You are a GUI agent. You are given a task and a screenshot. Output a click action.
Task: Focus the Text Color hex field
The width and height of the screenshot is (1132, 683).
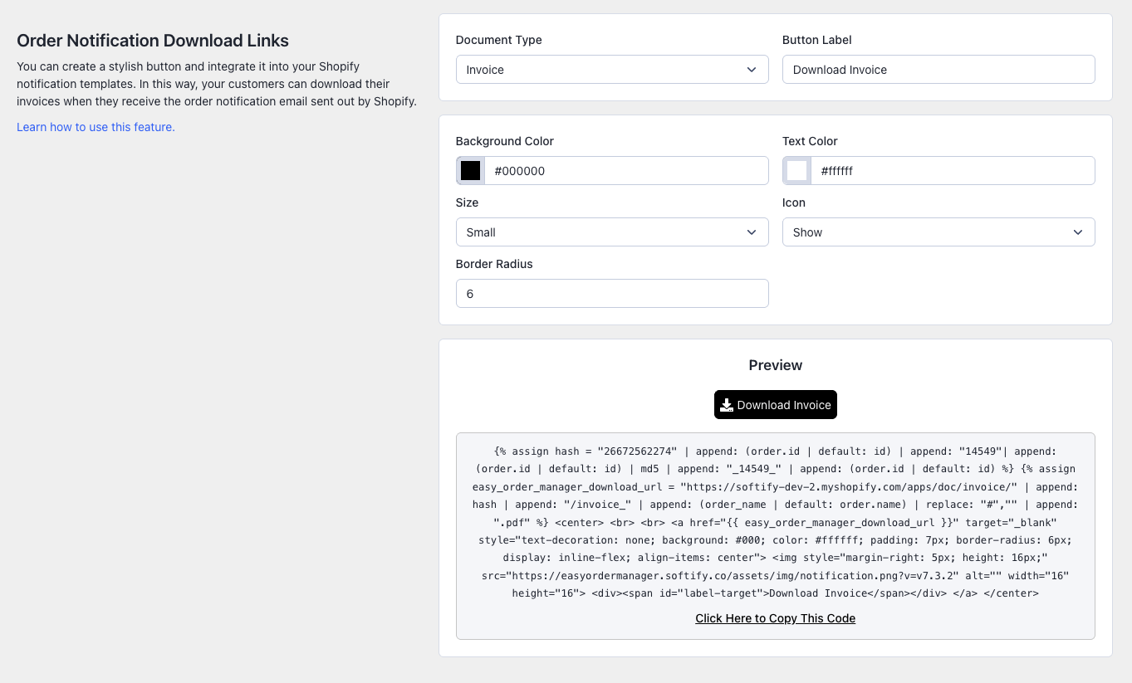[953, 171]
